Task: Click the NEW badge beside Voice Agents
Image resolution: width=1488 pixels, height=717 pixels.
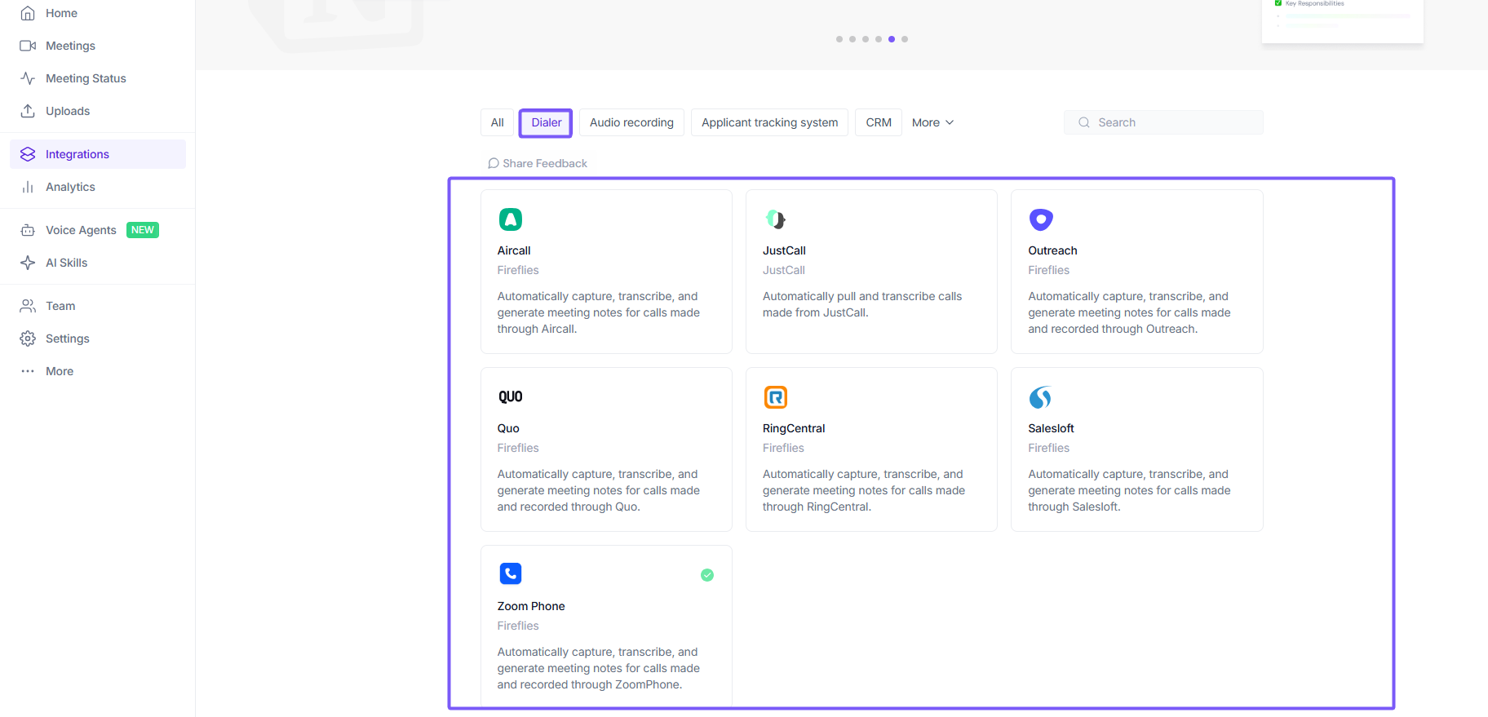Action: tap(143, 230)
